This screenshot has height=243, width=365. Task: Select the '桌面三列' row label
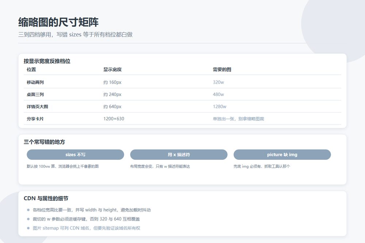click(35, 94)
